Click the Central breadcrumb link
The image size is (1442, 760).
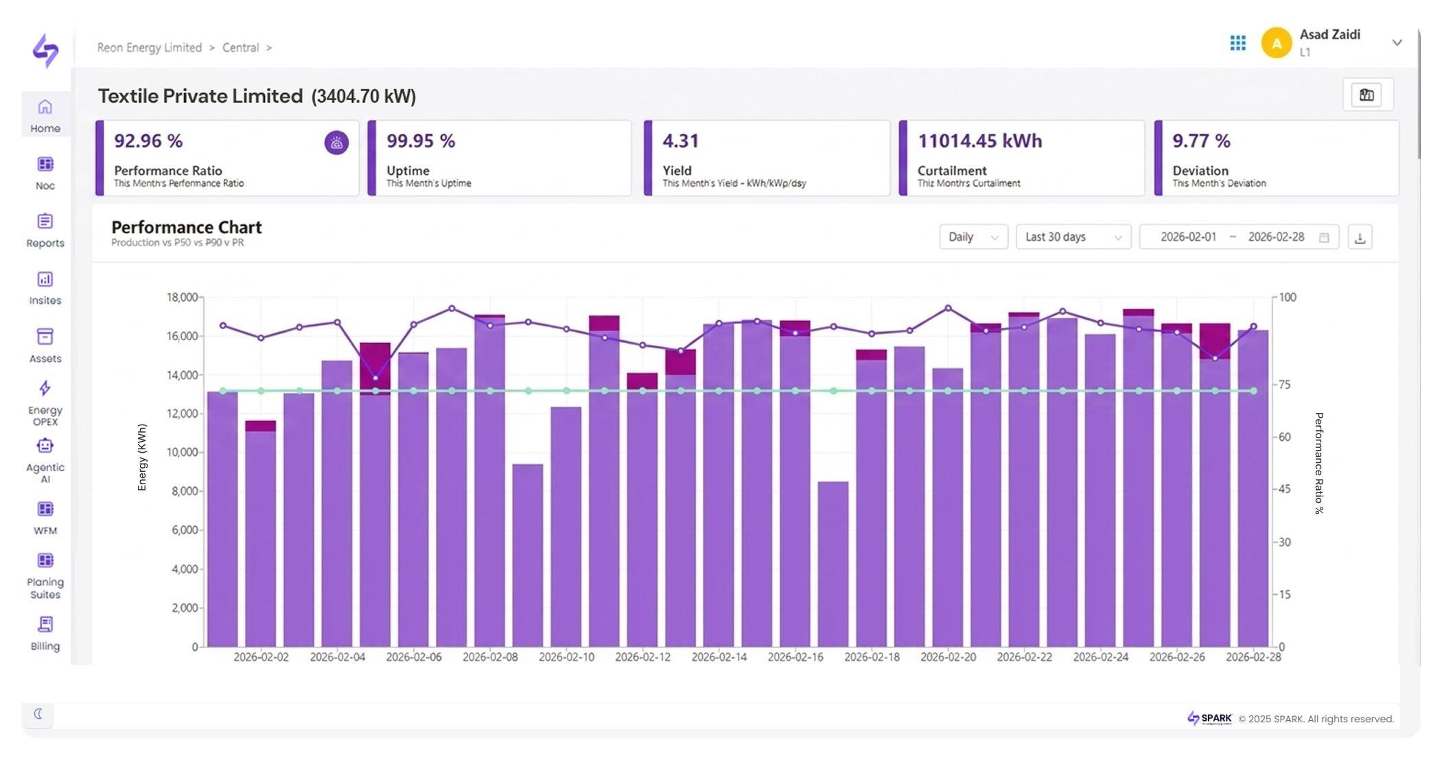coord(240,47)
